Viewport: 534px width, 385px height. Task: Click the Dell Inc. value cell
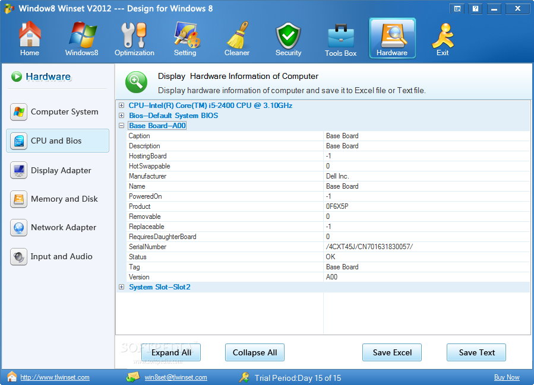tap(337, 176)
